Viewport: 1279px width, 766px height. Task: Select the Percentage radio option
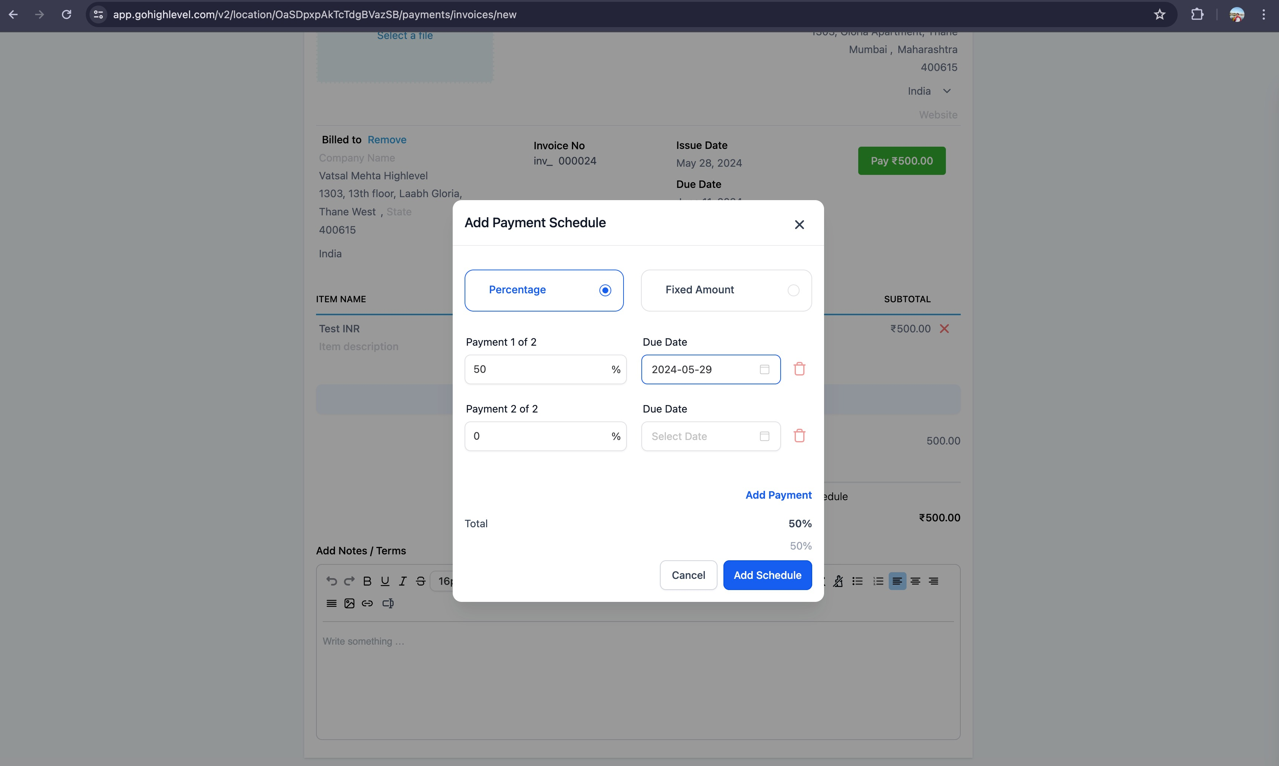click(605, 290)
